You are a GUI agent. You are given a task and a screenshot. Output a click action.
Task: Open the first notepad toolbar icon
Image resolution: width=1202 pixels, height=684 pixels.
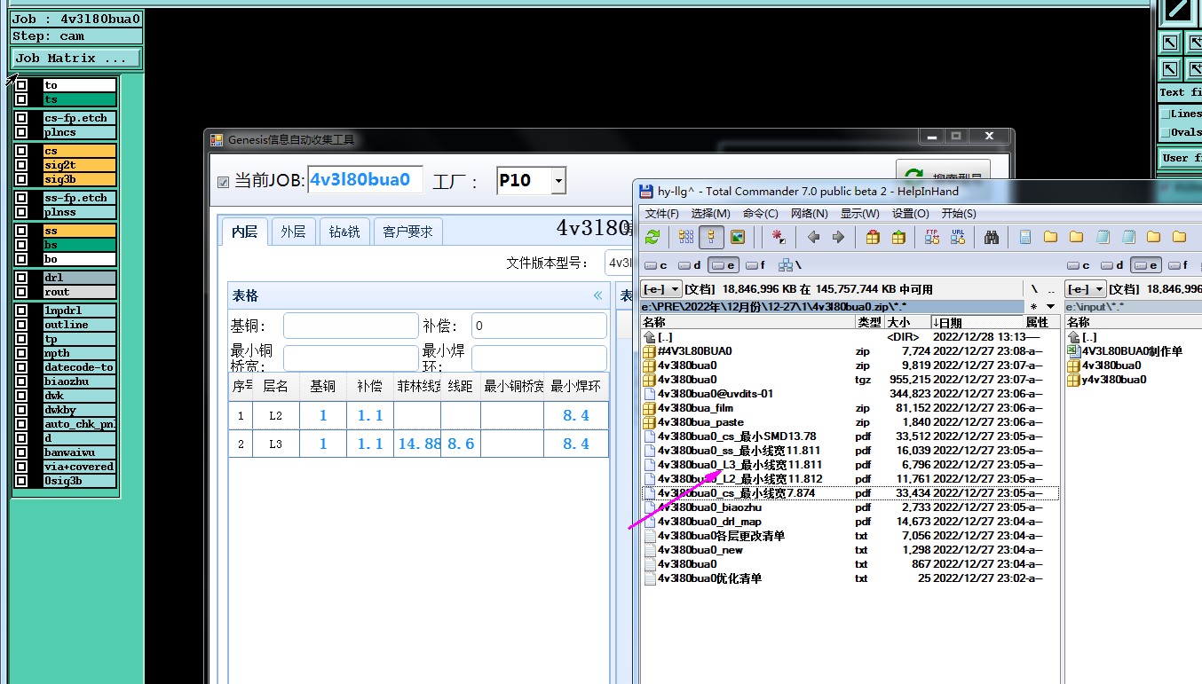1103,237
